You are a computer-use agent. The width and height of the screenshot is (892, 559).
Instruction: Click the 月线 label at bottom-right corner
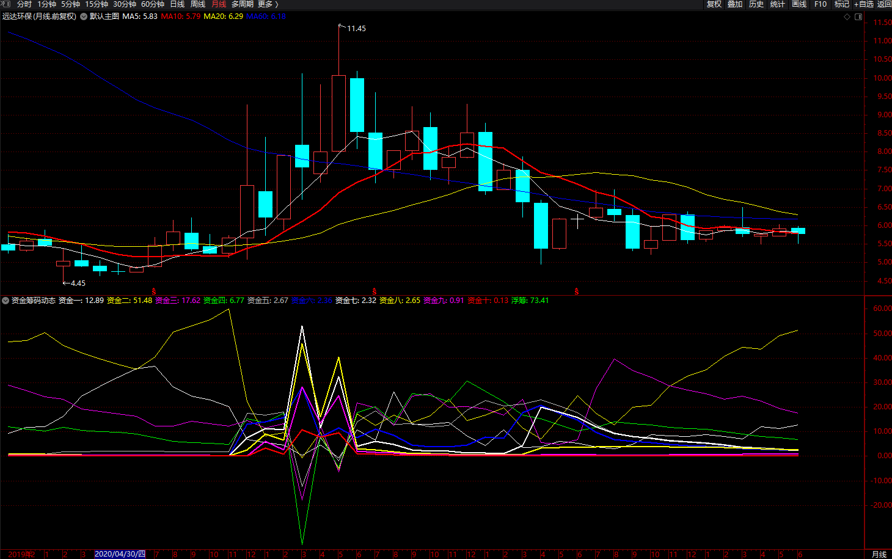[879, 554]
